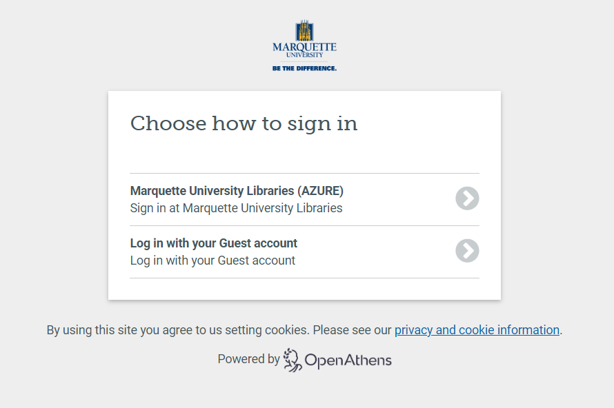
Task: Click the Marquette University crest logo
Action: [304, 31]
